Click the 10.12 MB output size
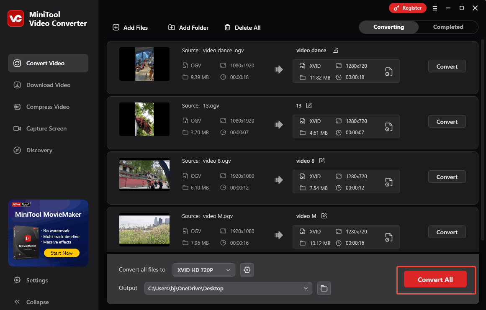Image resolution: width=486 pixels, height=310 pixels. pos(320,243)
